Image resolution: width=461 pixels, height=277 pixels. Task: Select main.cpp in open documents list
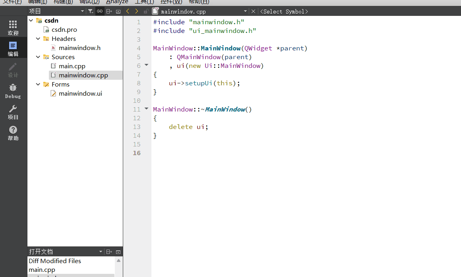click(42, 269)
